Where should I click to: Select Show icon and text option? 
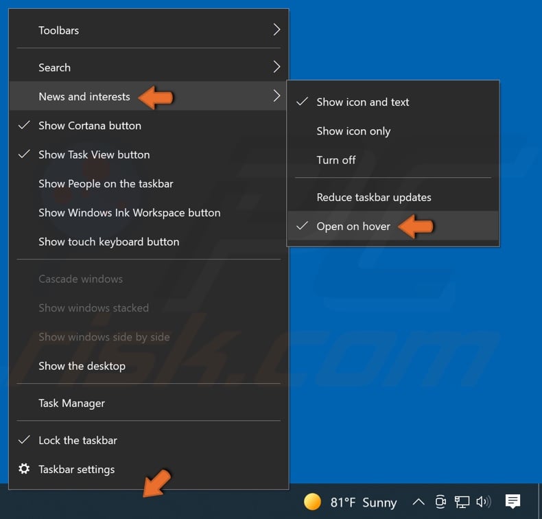(x=393, y=102)
